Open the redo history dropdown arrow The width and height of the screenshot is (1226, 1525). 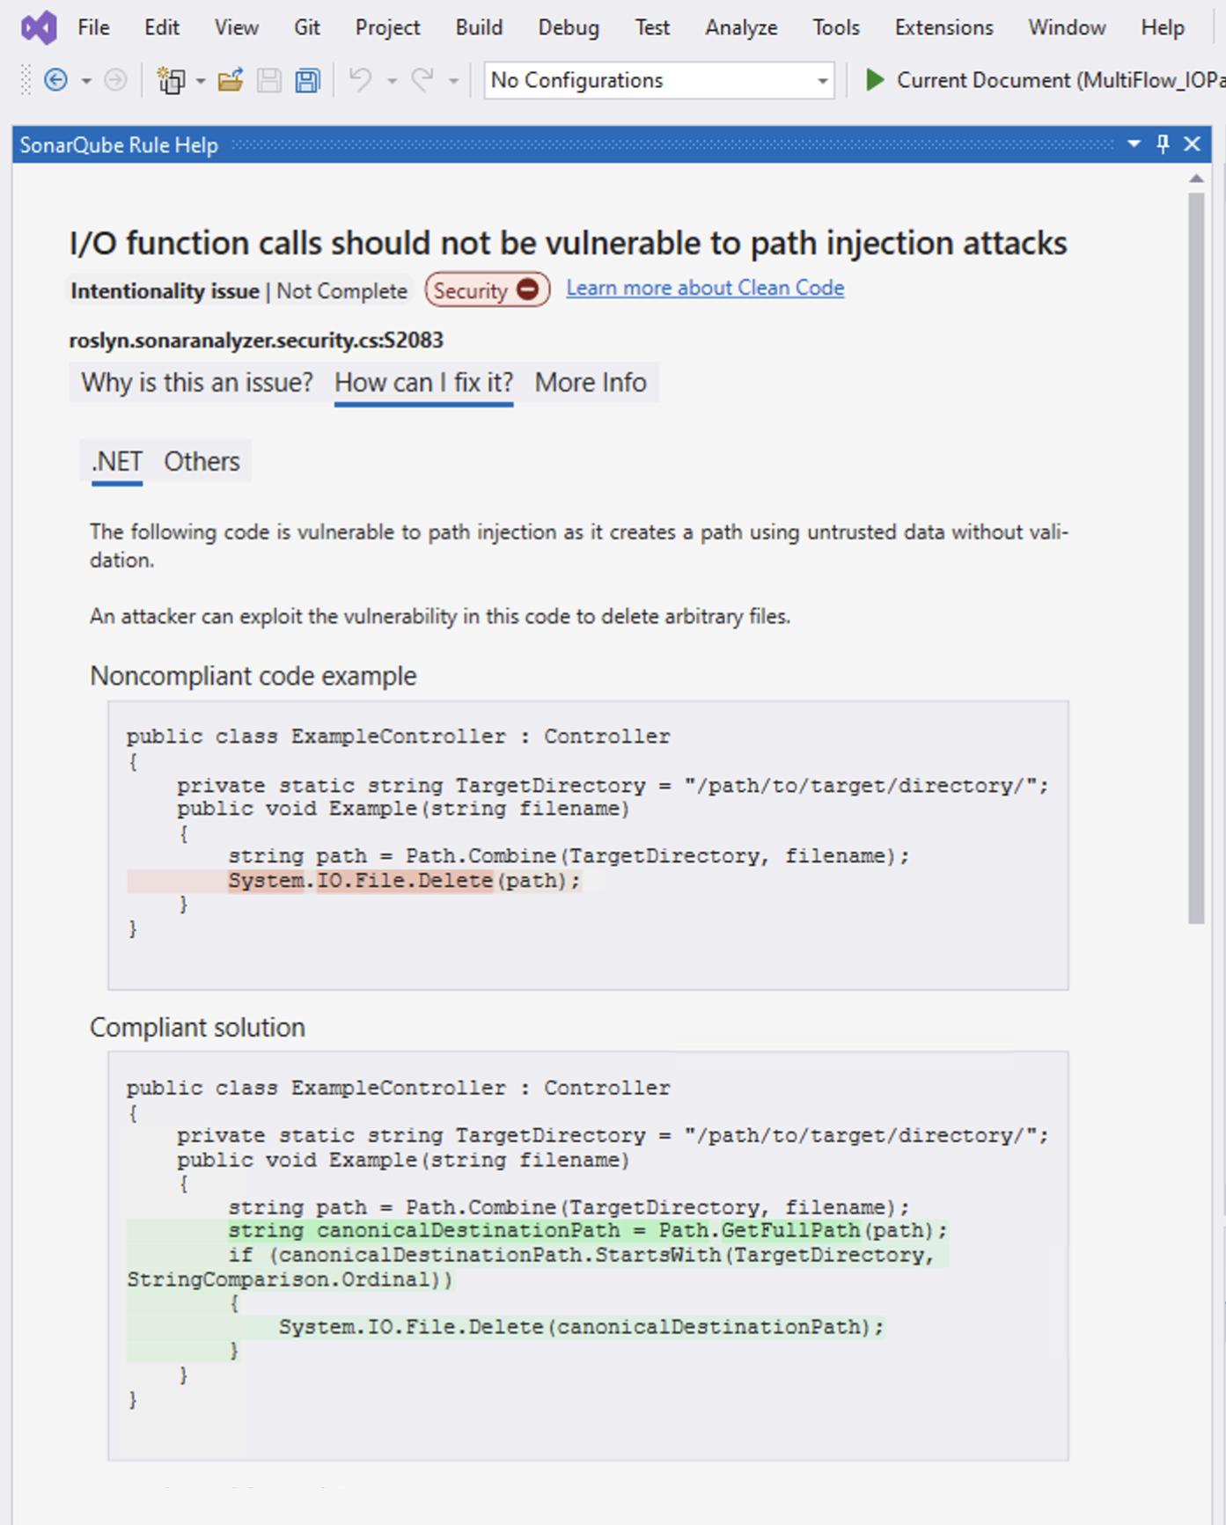point(453,82)
